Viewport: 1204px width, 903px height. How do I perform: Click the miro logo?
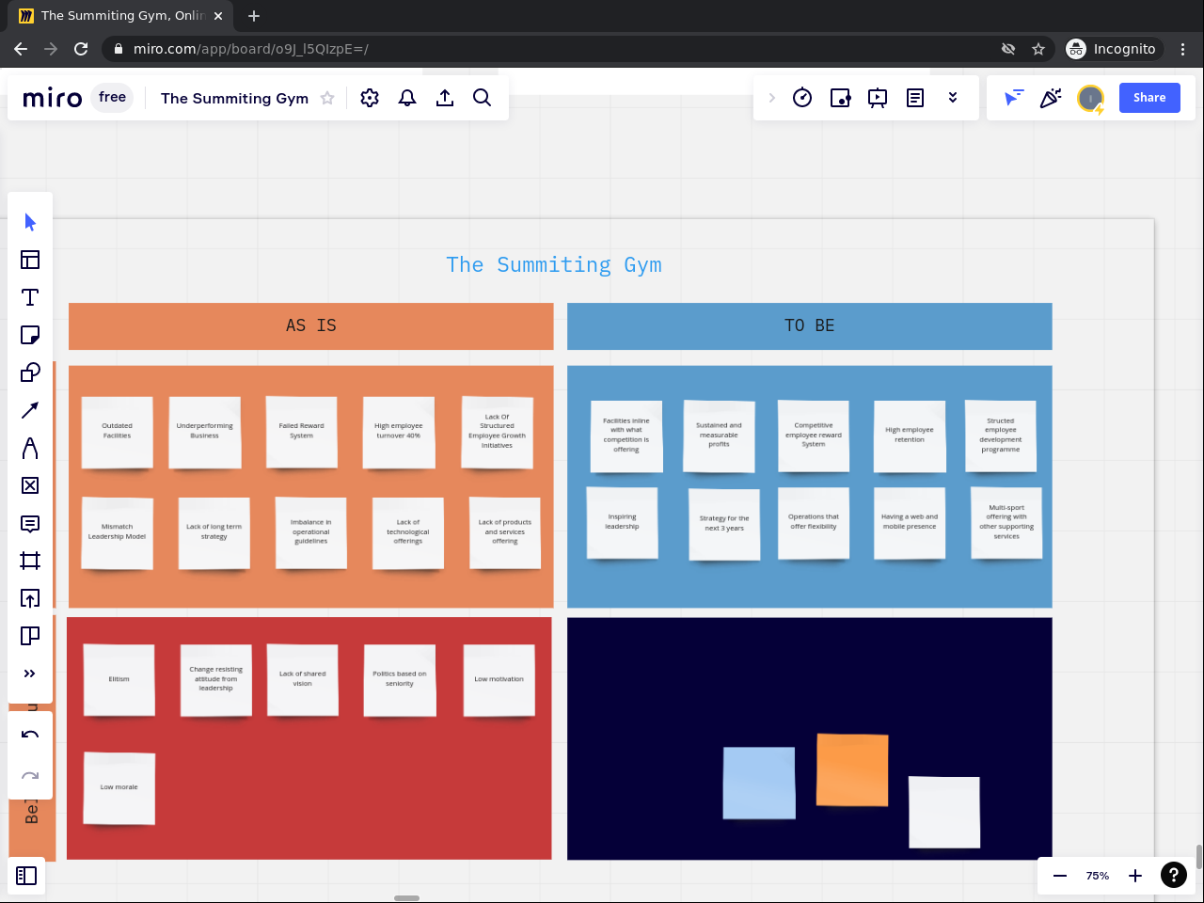[52, 98]
